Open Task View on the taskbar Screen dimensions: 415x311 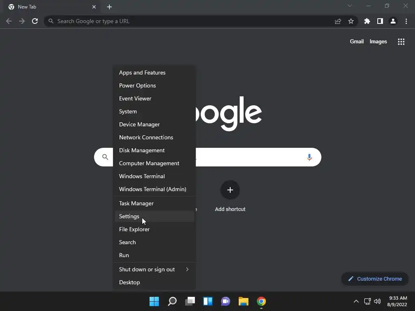pos(190,301)
